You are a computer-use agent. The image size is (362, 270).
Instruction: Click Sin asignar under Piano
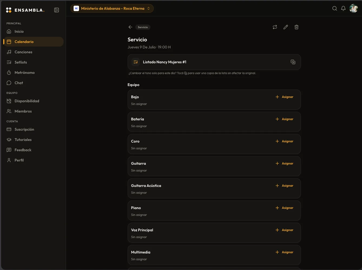pos(139,215)
